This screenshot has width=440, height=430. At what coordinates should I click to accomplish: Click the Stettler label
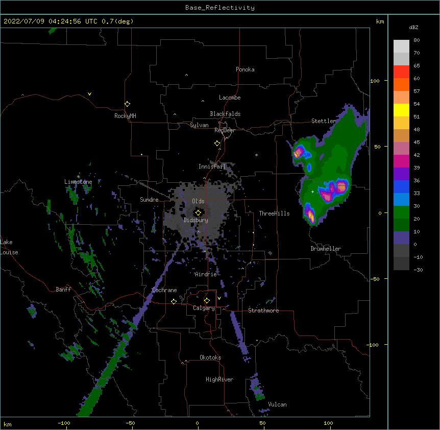(324, 121)
